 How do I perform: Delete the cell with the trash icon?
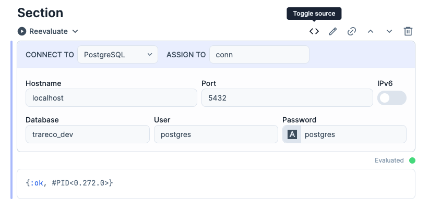(408, 31)
